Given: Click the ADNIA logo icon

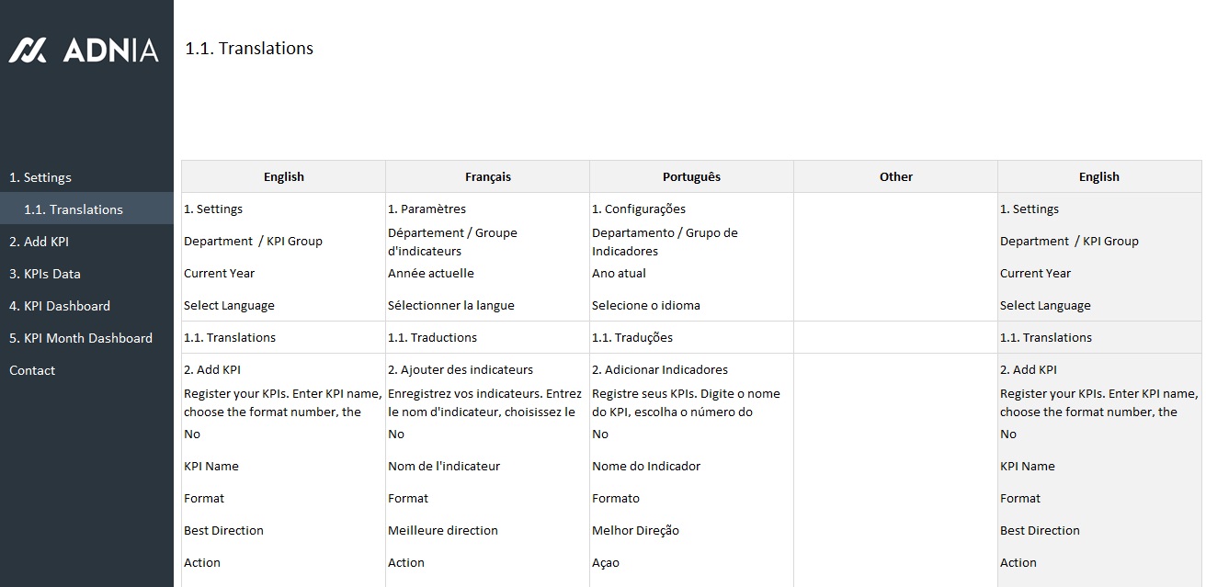Looking at the screenshot, I should point(28,51).
